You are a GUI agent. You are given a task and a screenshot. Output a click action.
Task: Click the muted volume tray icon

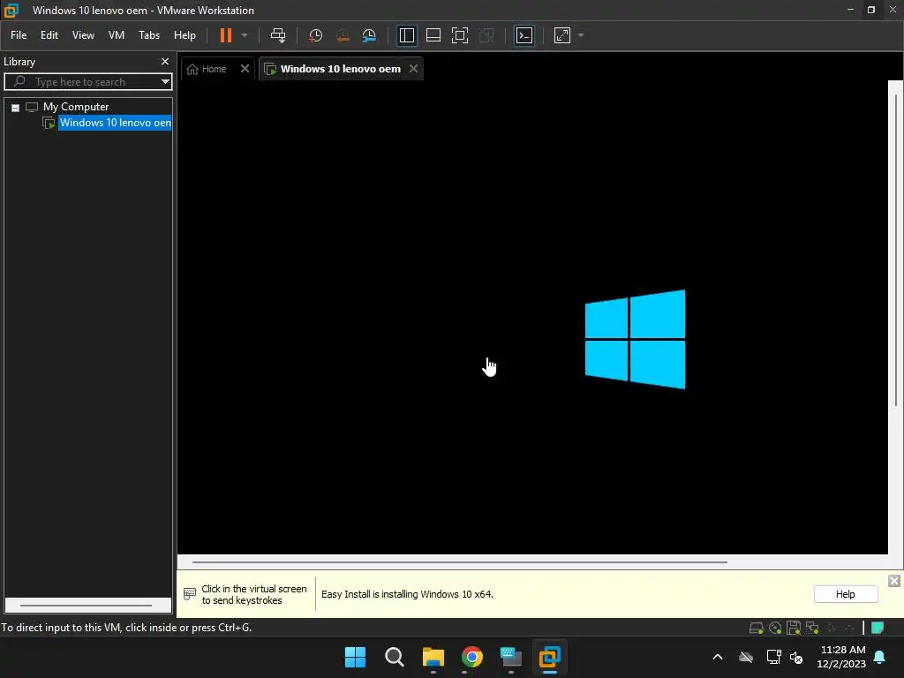(x=797, y=657)
